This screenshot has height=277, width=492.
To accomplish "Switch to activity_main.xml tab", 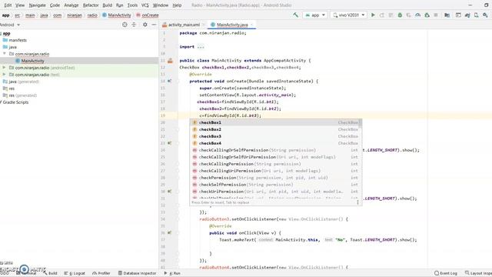I will click(184, 25).
